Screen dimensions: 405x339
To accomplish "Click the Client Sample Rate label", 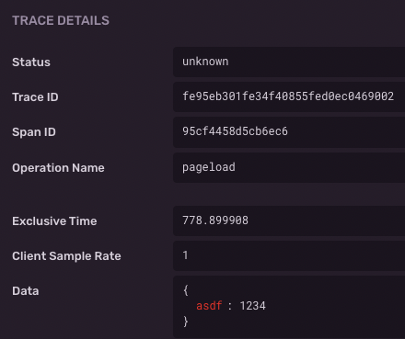I will (66, 256).
